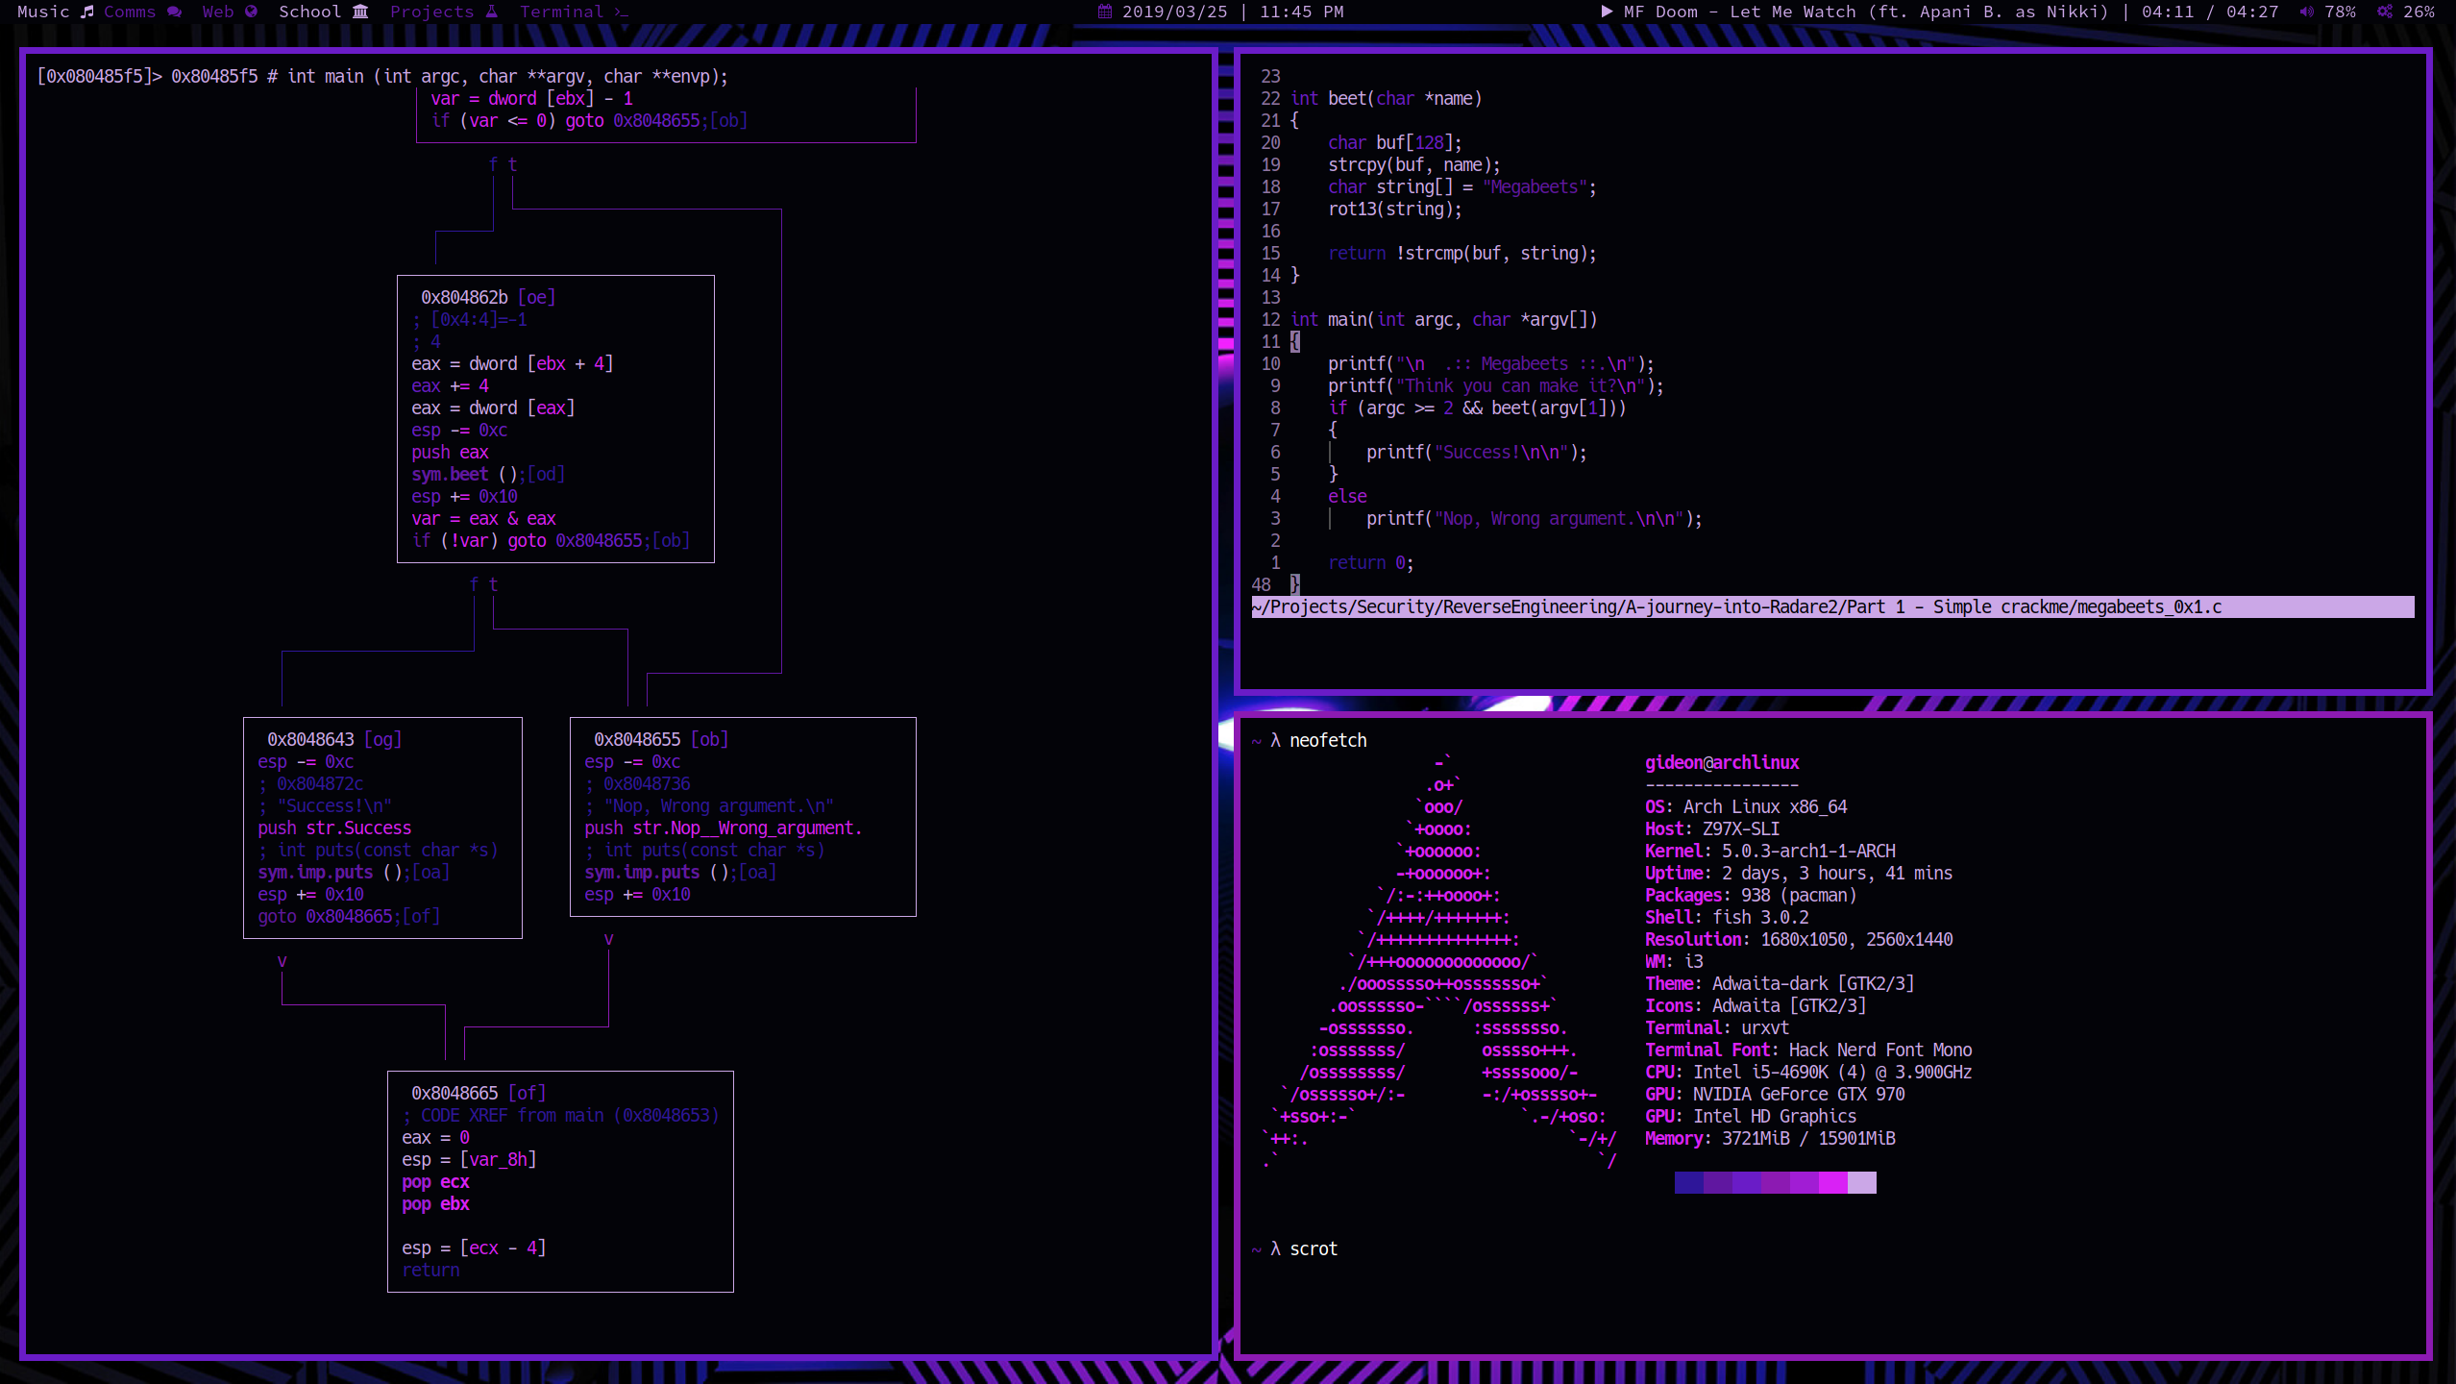Click the volume speaker icon

[2306, 12]
